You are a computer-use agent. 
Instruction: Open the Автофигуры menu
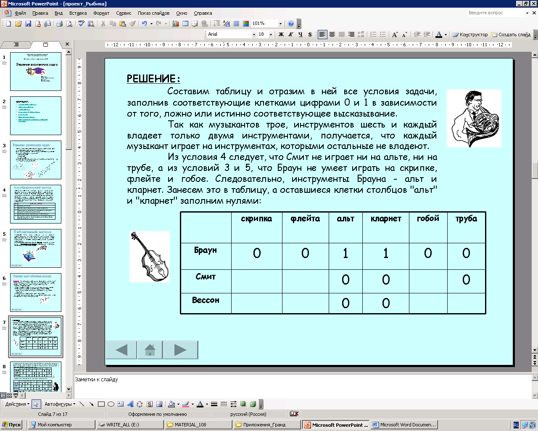click(x=60, y=404)
